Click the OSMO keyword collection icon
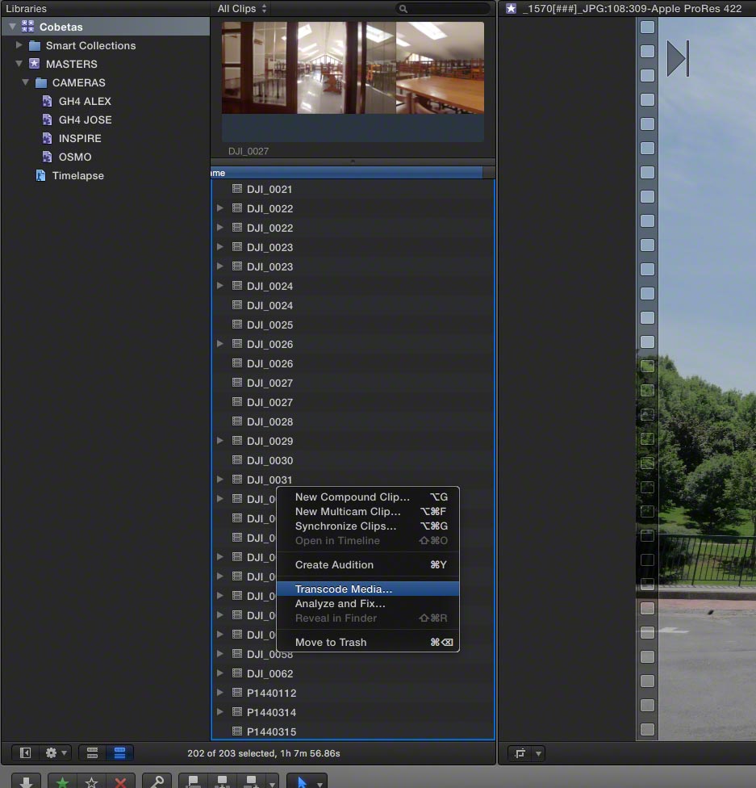 tap(48, 157)
